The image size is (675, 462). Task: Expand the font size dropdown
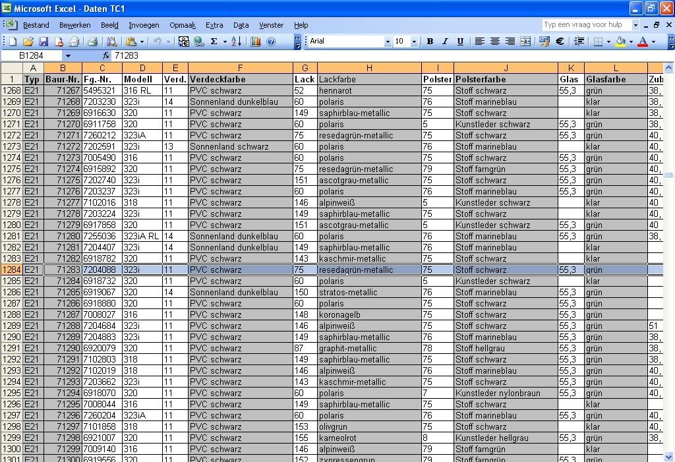click(414, 42)
